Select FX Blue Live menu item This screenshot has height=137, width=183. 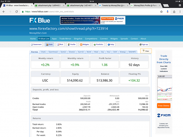(44, 39)
